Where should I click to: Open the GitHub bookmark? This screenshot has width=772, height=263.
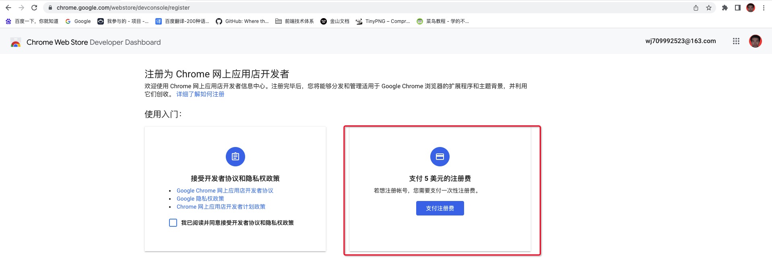coord(242,21)
